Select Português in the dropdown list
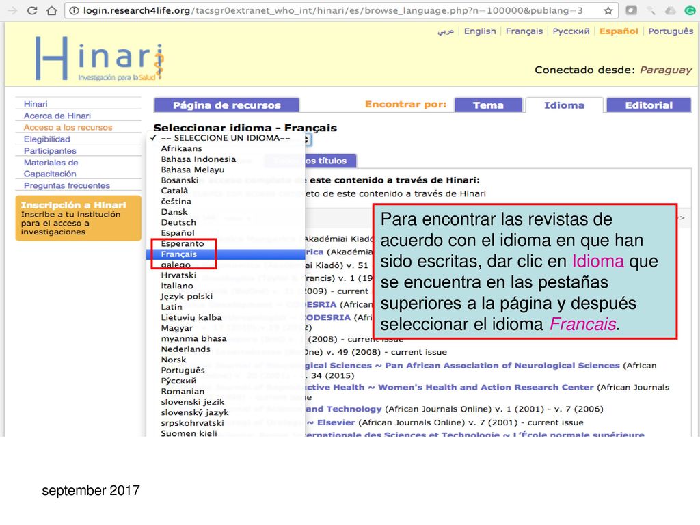This screenshot has height=525, width=700. click(x=226, y=370)
